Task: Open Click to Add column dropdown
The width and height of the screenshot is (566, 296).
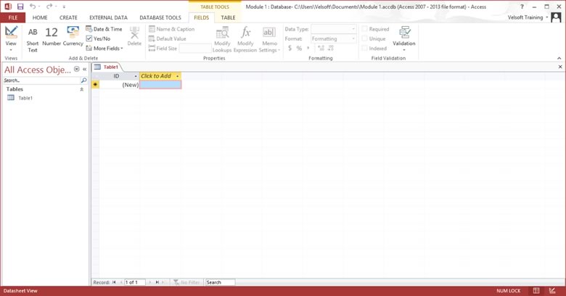Action: (177, 76)
